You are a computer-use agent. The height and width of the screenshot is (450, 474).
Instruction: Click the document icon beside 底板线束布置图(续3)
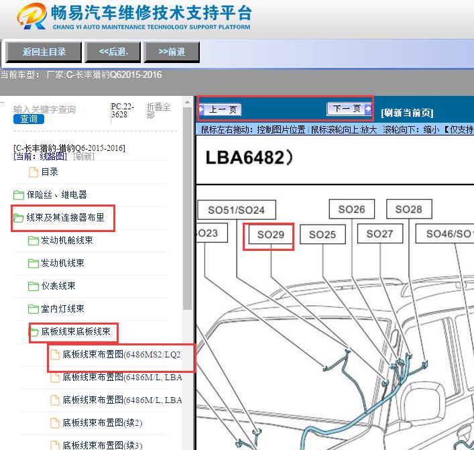(55, 445)
